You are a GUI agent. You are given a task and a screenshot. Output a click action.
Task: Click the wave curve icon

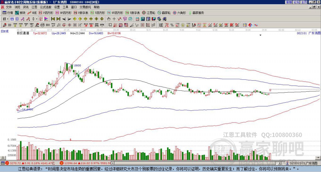click(256, 25)
